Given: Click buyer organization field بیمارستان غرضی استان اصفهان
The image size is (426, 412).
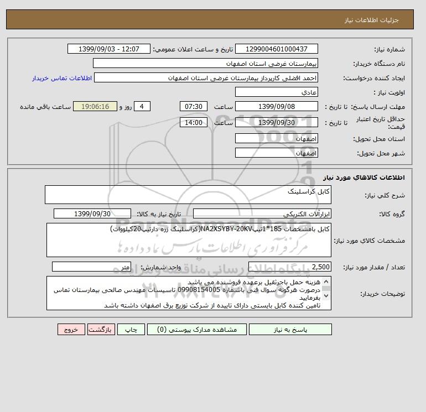Looking at the screenshot, I should pos(205,63).
